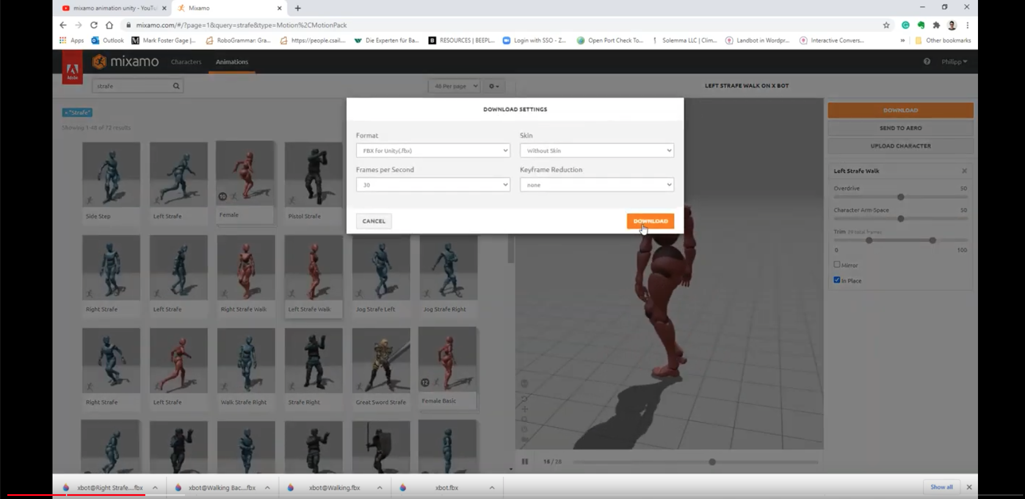Expand the Skin dropdown
This screenshot has height=499, width=1025.
(596, 151)
